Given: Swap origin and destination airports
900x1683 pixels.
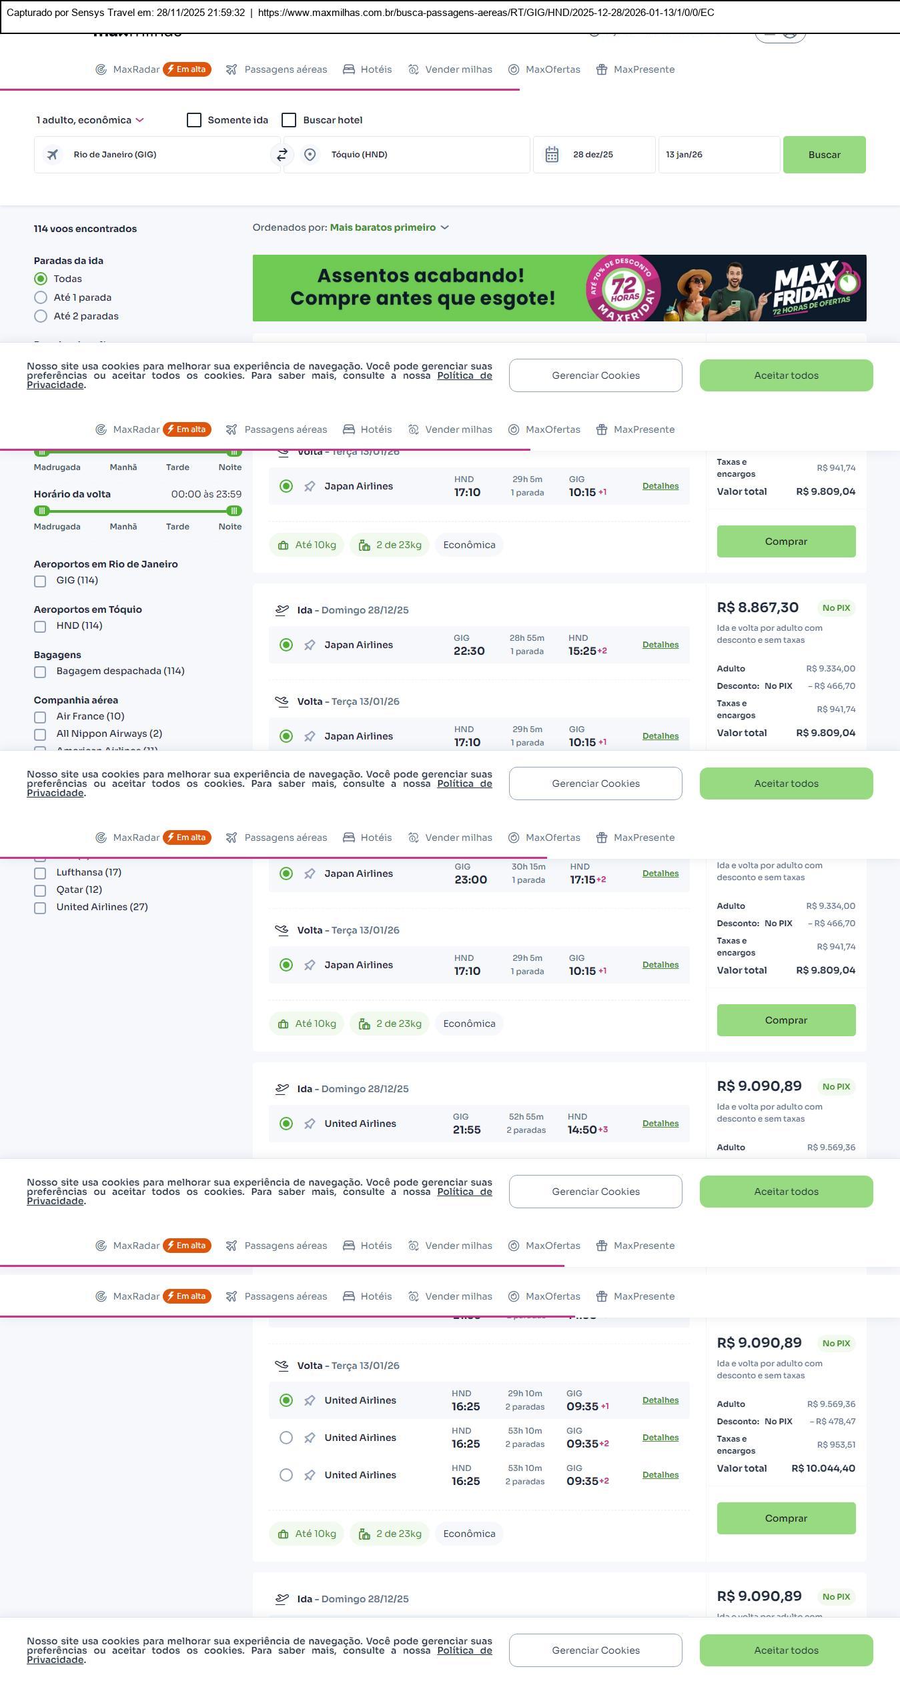Looking at the screenshot, I should (282, 155).
